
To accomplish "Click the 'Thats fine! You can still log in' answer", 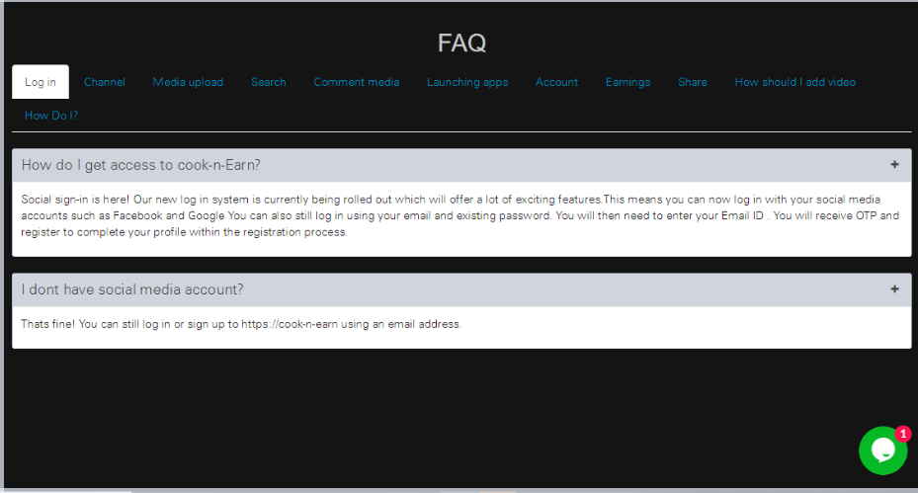I will (x=241, y=324).
